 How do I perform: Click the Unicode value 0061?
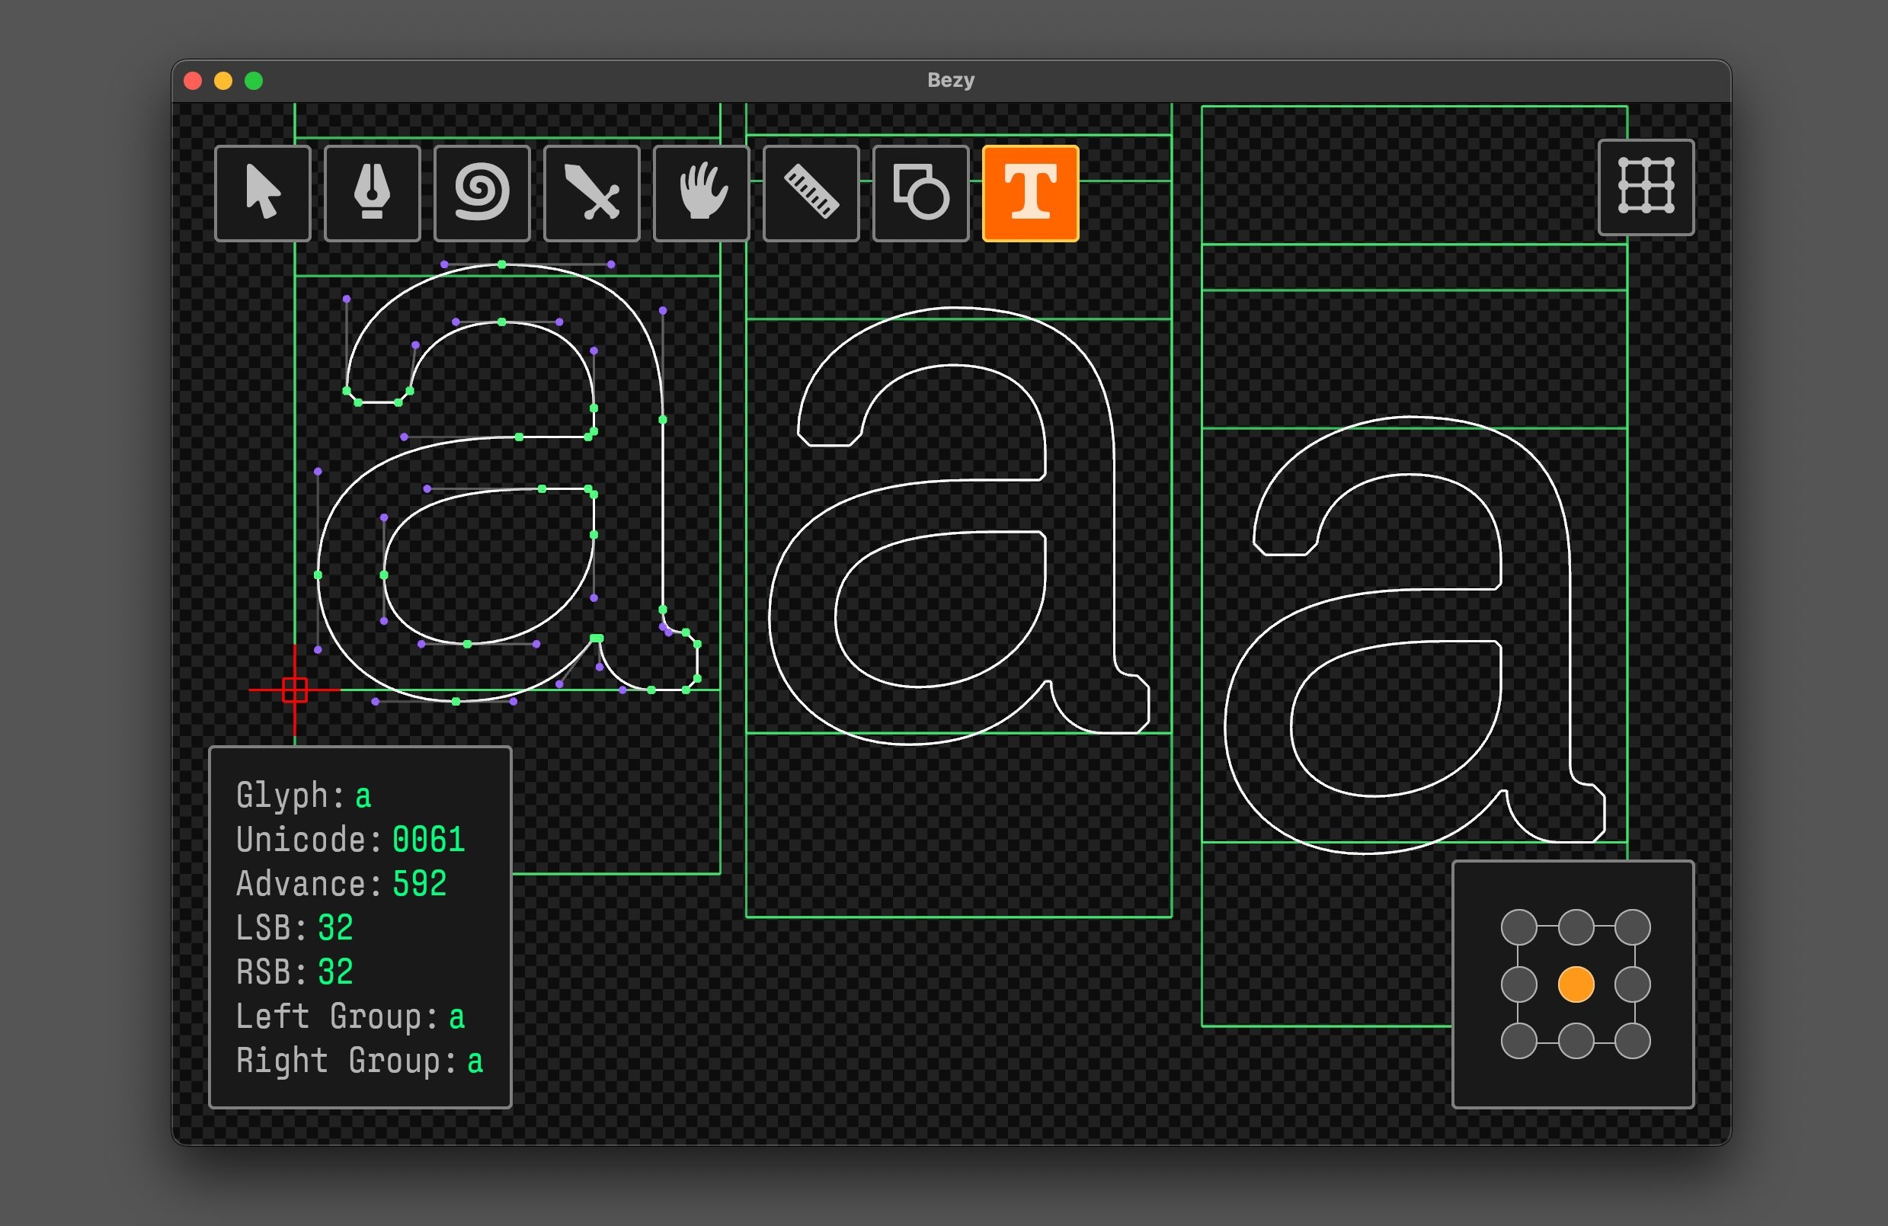428,840
